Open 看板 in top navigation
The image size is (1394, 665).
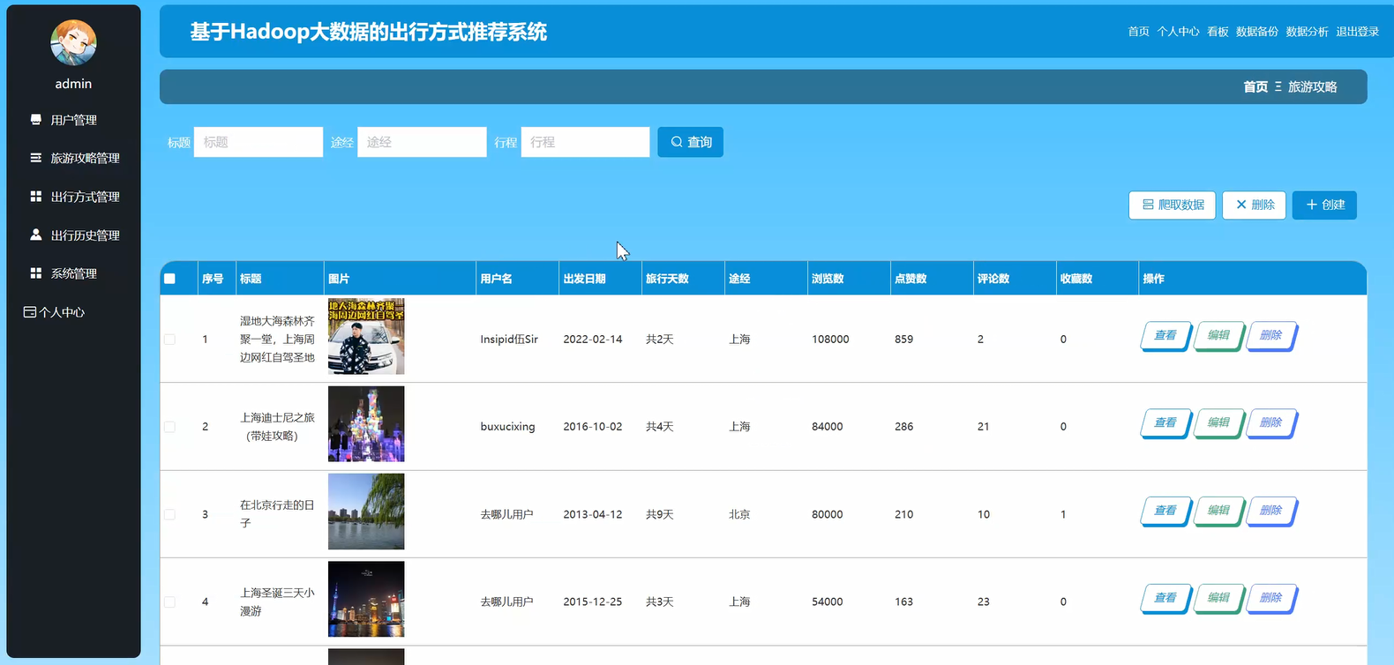point(1218,32)
